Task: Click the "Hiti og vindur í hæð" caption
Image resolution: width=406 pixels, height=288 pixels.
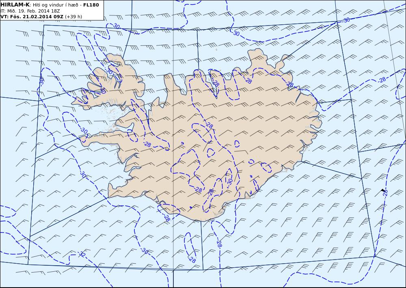Action: (x=55, y=5)
